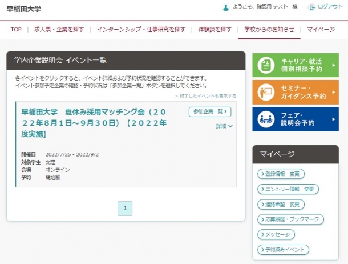Click the arrow on フェア・説明会予約 banner
The image size is (348, 264).
pos(333,119)
